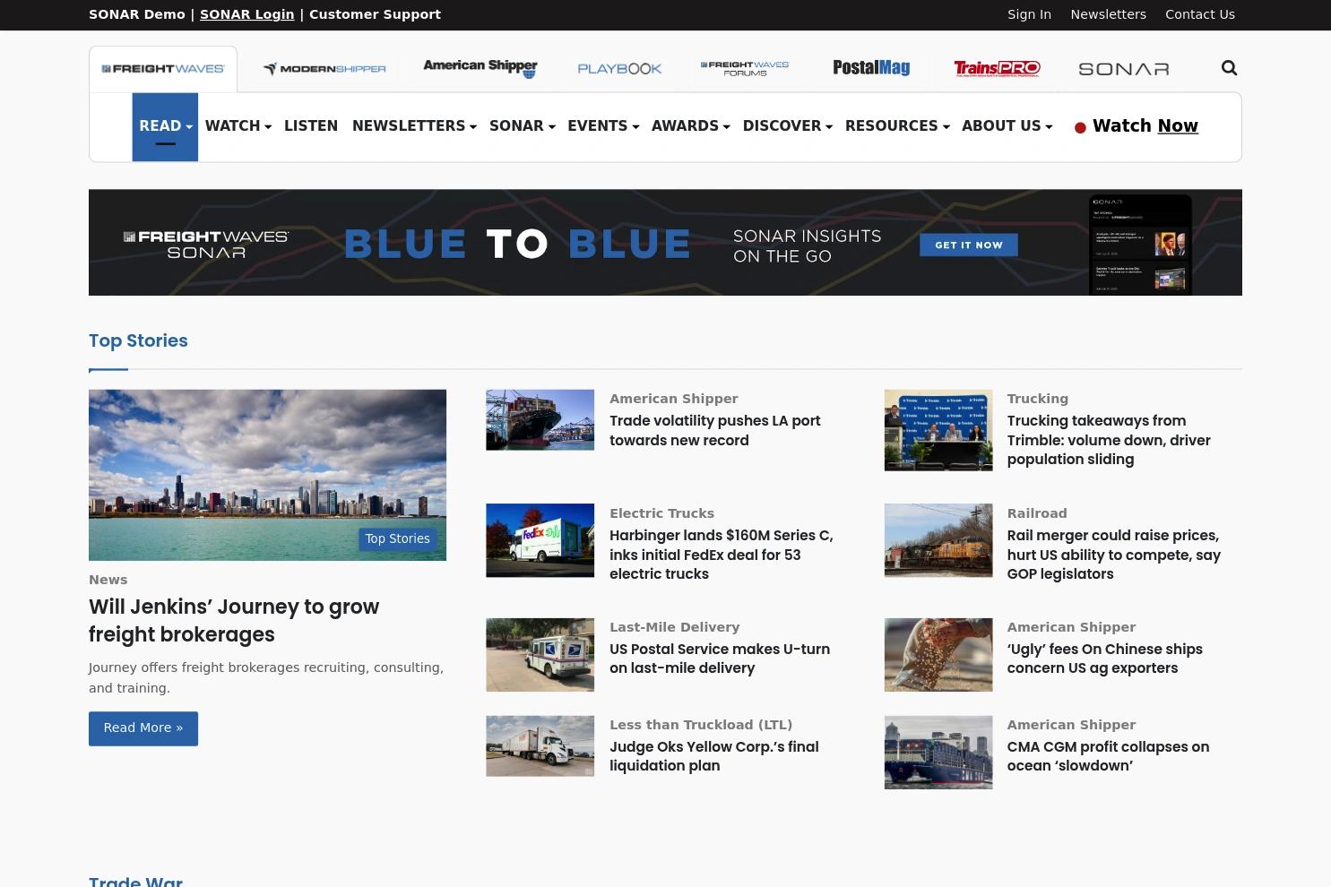Open the FedEx electric truck thumbnail

pos(540,540)
